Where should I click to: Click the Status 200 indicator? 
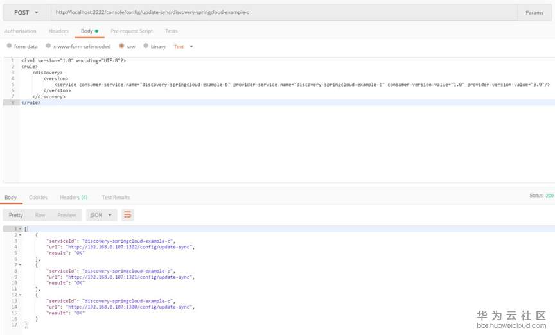[x=542, y=195]
